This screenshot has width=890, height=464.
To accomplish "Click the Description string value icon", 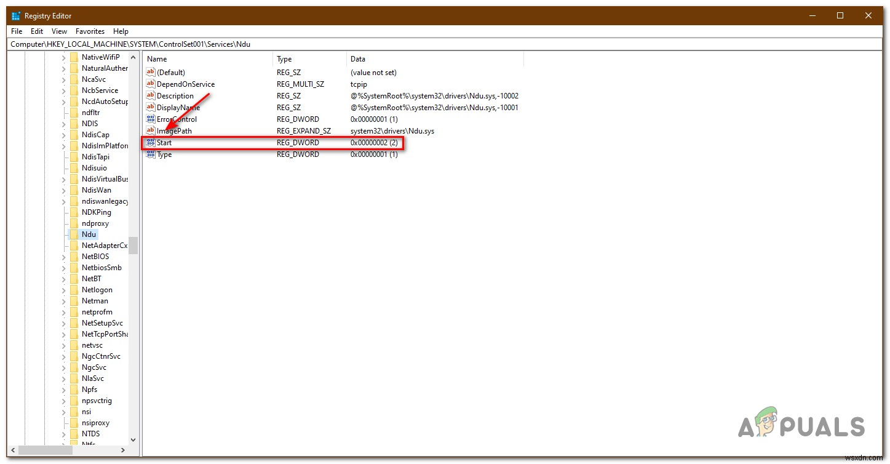I will [151, 95].
